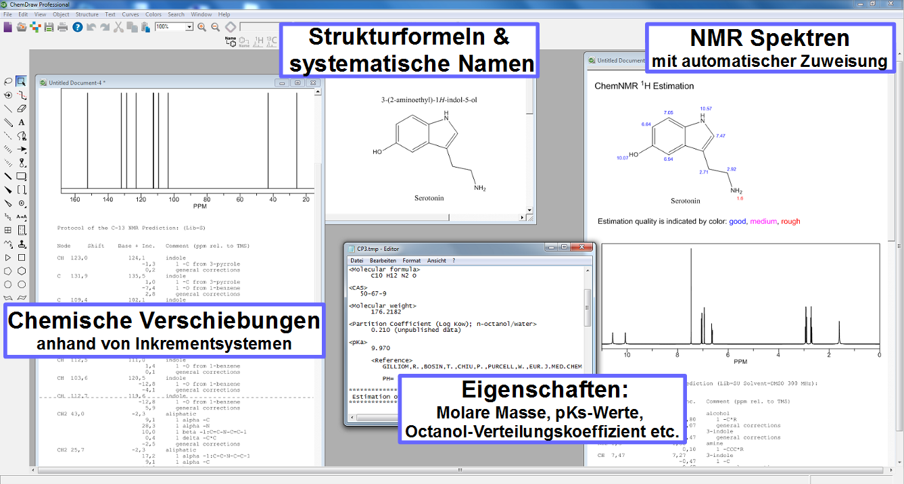The height and width of the screenshot is (484, 904).
Task: Open the Templates stamp tool
Action: [22, 244]
